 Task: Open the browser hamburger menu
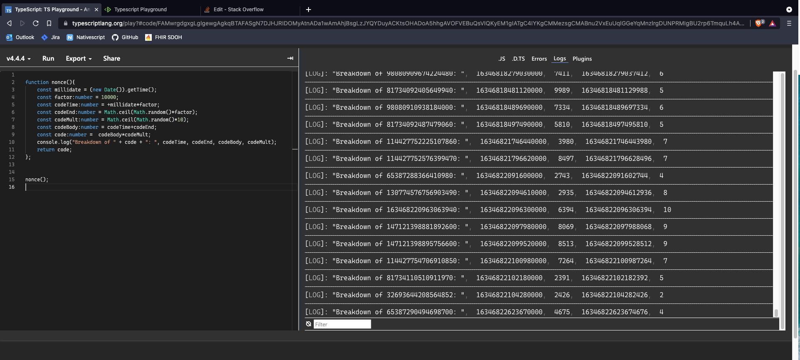point(789,23)
